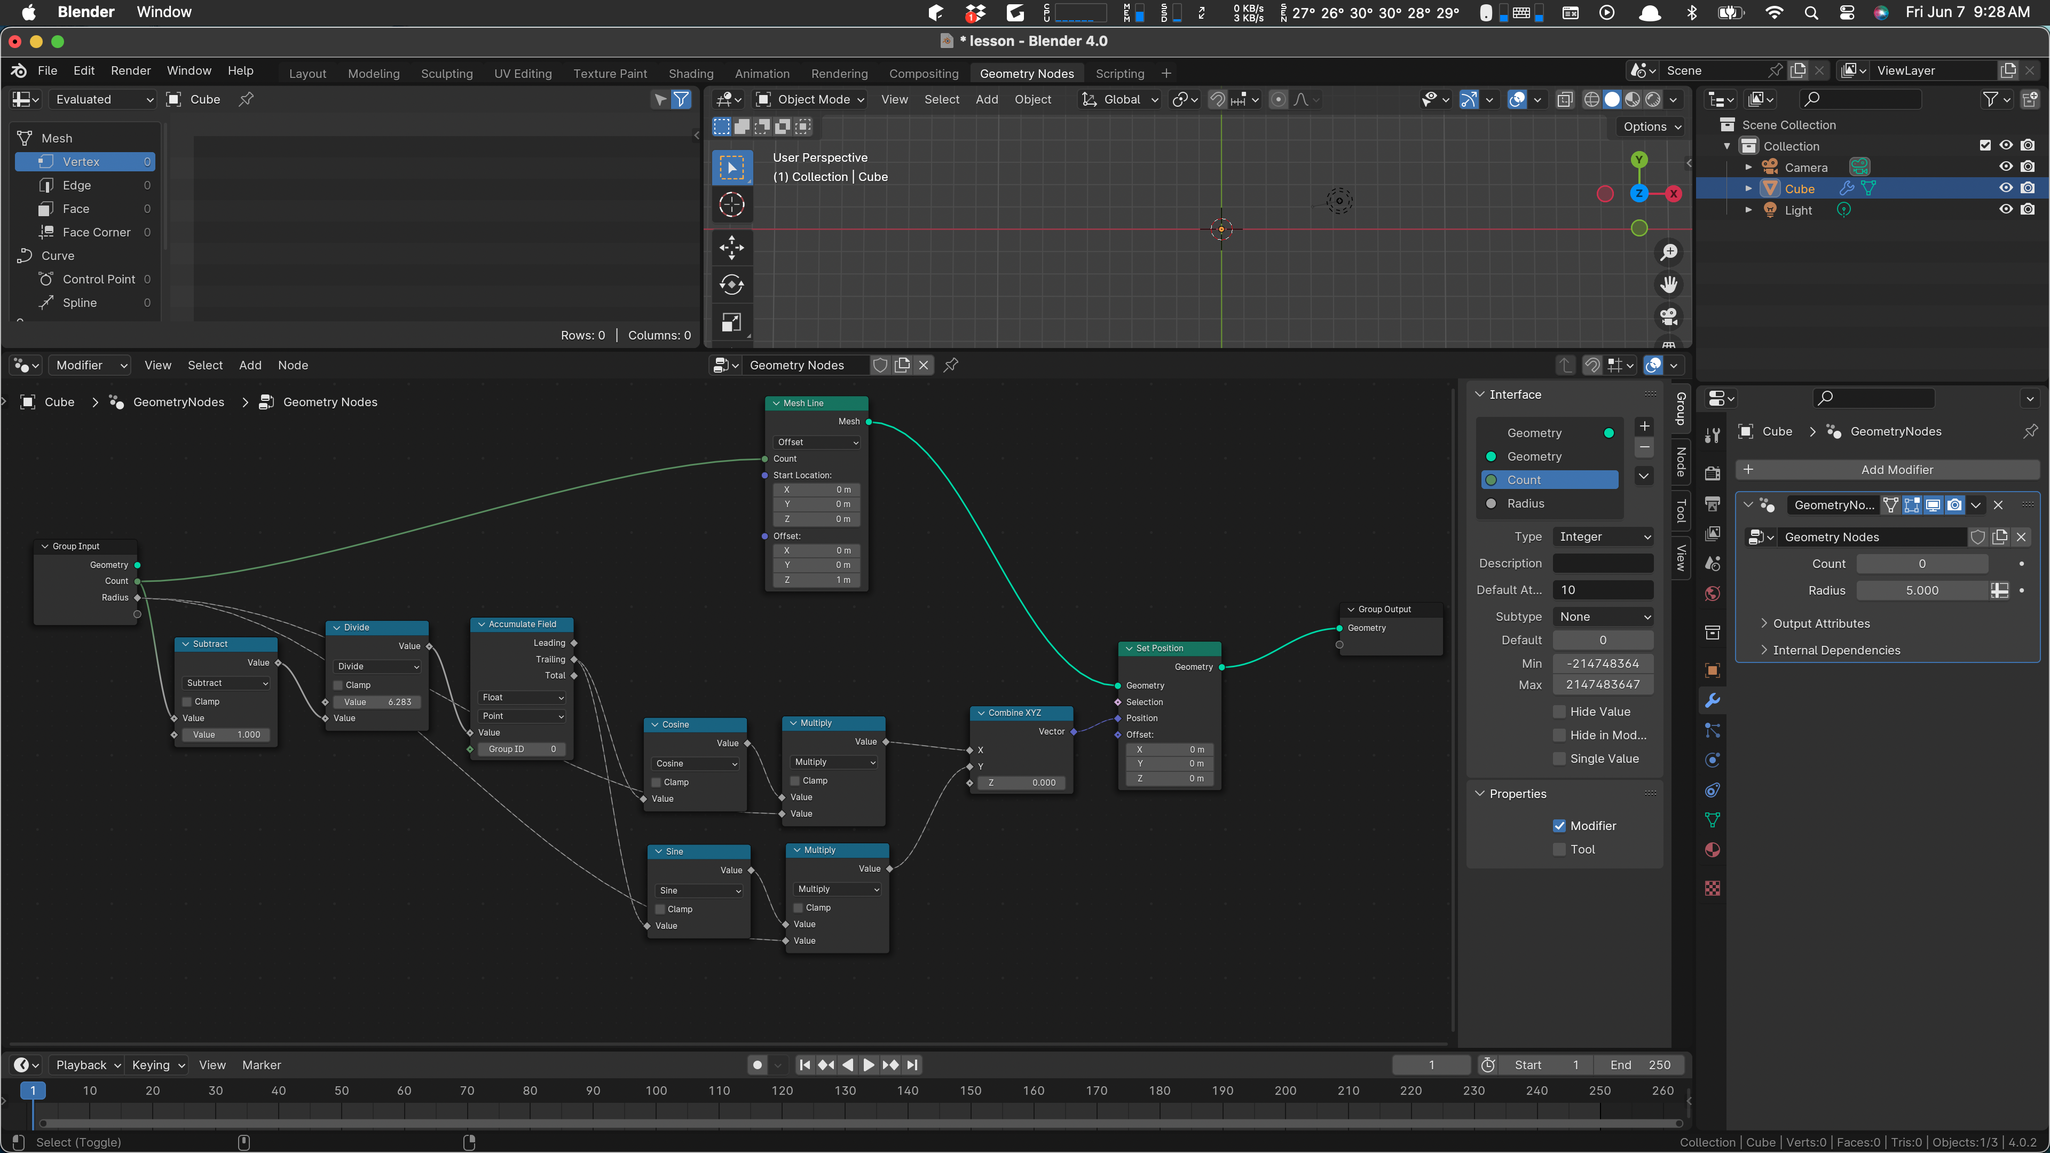The image size is (2050, 1153).
Task: Open the Add menu in node editor
Action: click(x=250, y=365)
